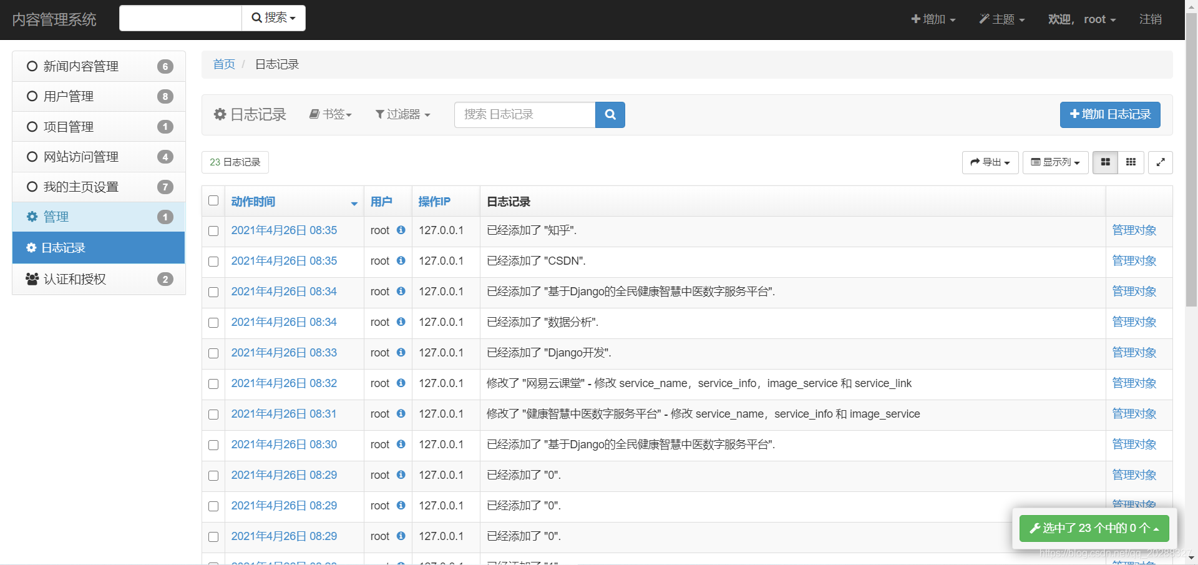Click circle icon next to 网站访问管理
This screenshot has height=565, width=1198.
point(32,157)
